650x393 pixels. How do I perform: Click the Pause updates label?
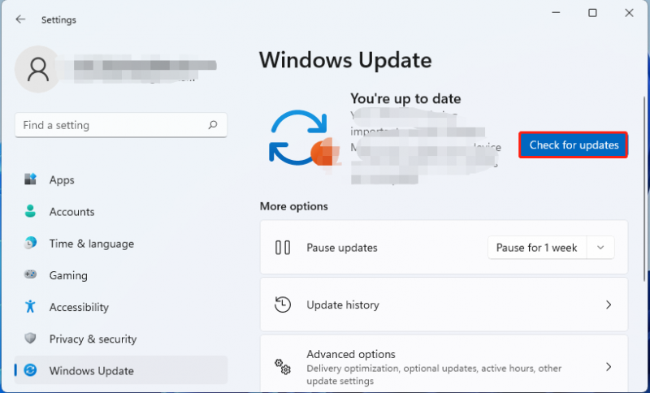[342, 248]
